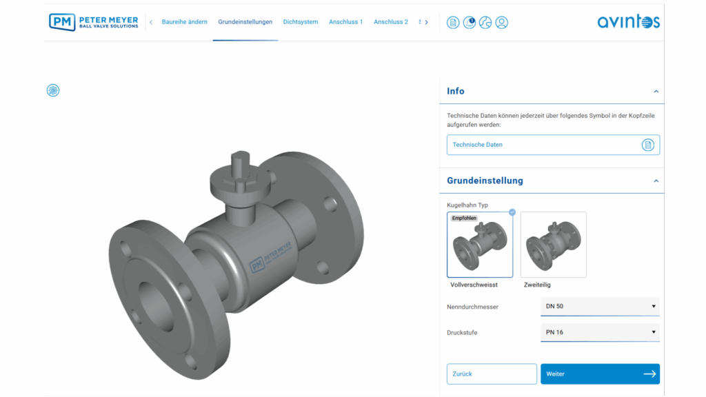This screenshot has width=706, height=397.
Task: Click the notification bell icon with badge
Action: tap(470, 22)
